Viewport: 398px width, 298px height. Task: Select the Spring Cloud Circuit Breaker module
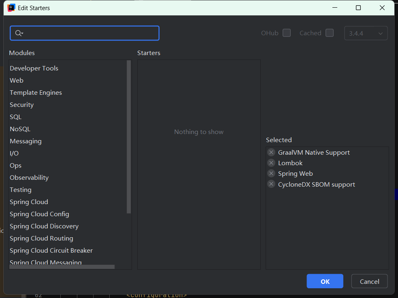click(x=68, y=251)
